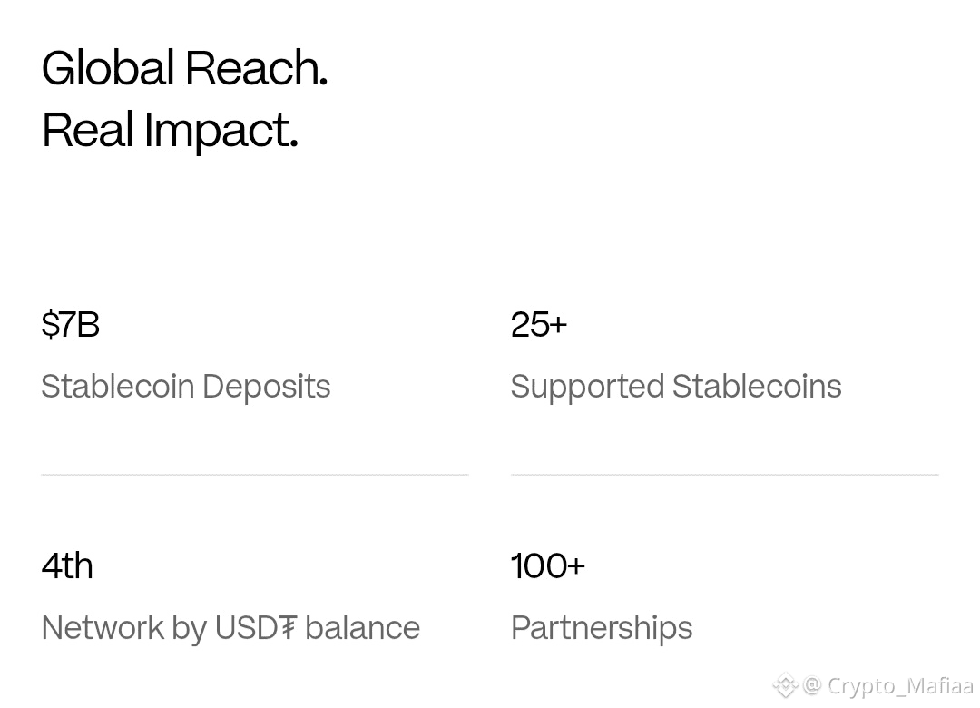Click the @ symbol in the watermark

coord(812,685)
